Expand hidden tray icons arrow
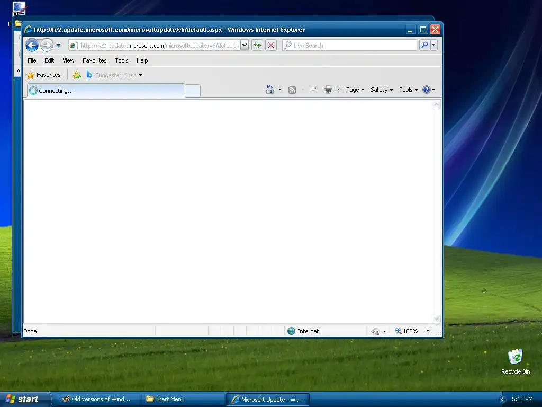542x407 pixels. click(503, 400)
